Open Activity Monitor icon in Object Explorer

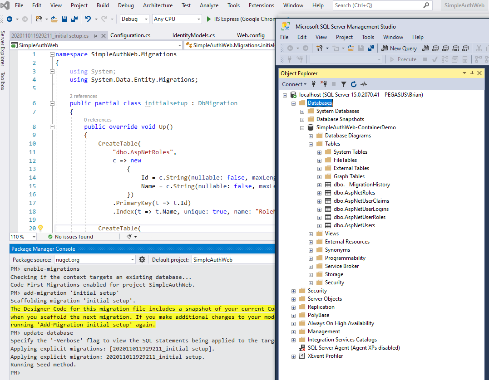[364, 84]
